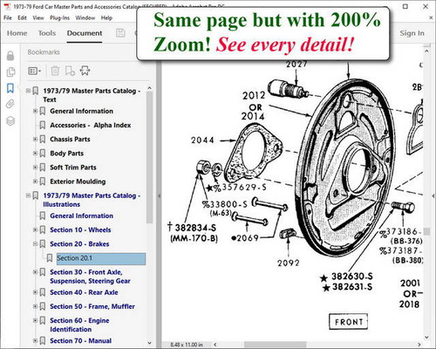
Task: Collapse 1973/79 Master Parts Catalog - Text node
Action: (28, 91)
